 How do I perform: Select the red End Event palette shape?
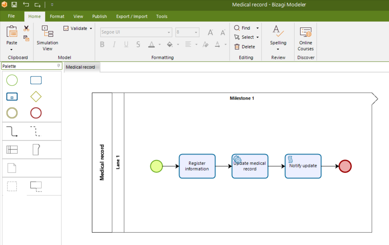pyautogui.click(x=36, y=113)
